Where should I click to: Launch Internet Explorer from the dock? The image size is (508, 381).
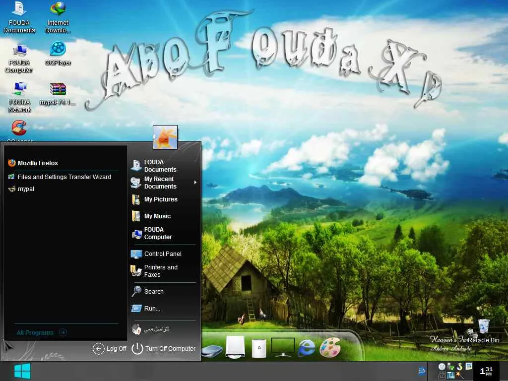click(x=306, y=348)
